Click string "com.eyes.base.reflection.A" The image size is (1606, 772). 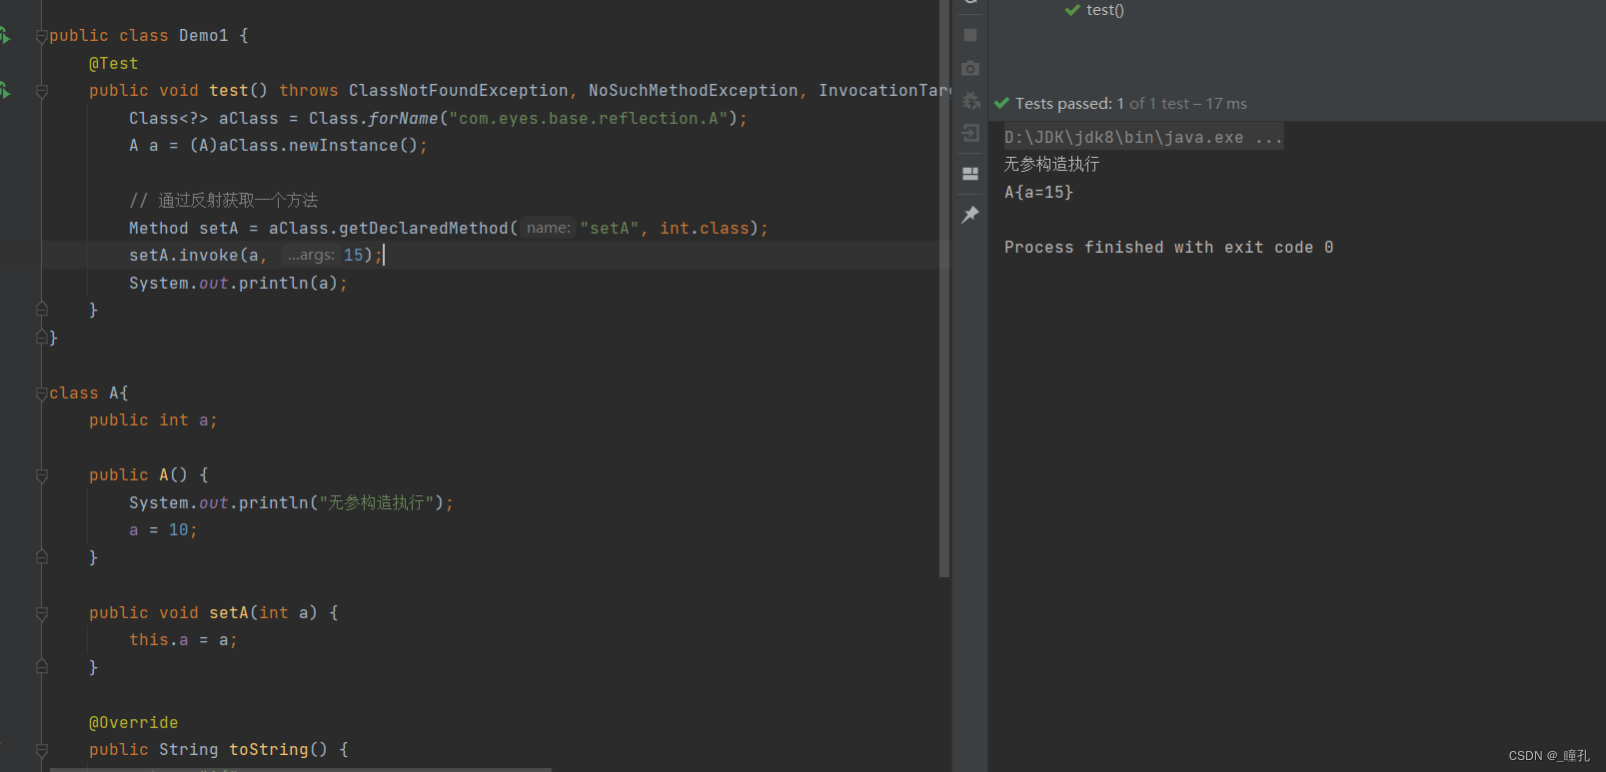[589, 118]
